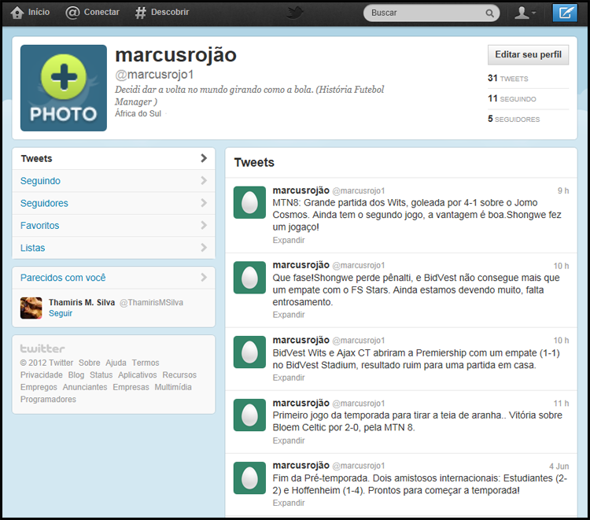Click into the Buscar search field
The width and height of the screenshot is (590, 520).
pos(431,13)
